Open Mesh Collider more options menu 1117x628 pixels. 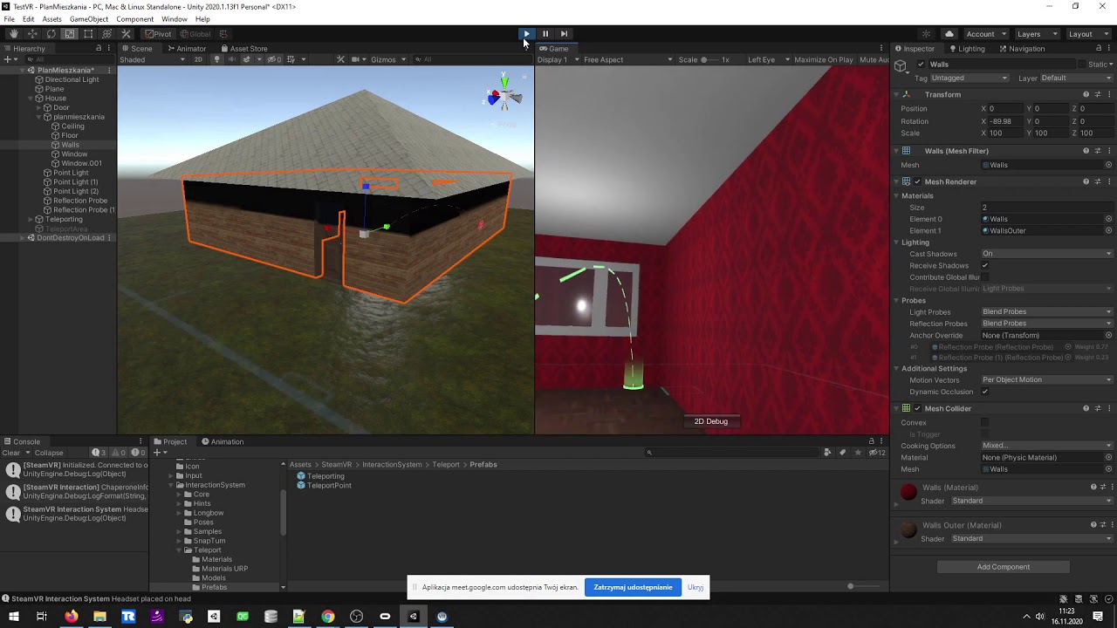pos(1109,408)
